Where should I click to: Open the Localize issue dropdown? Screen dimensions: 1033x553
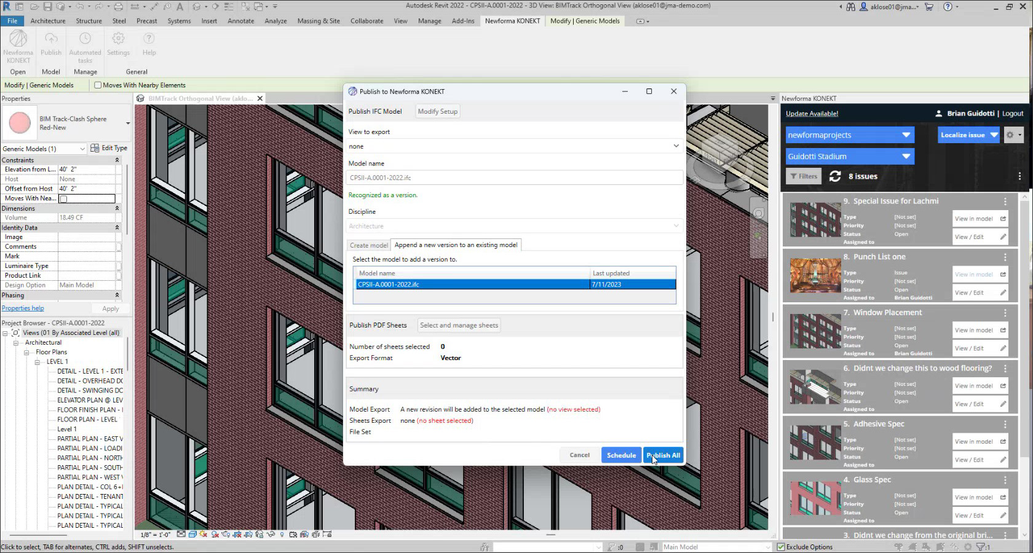pos(969,135)
